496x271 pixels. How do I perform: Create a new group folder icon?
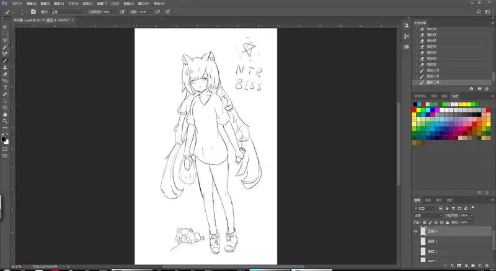click(473, 265)
